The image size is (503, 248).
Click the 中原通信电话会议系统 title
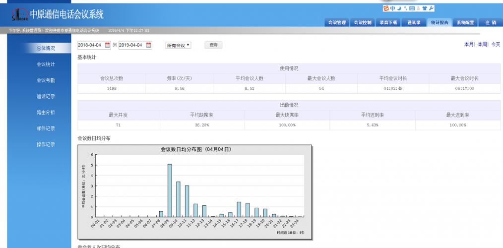(x=67, y=14)
